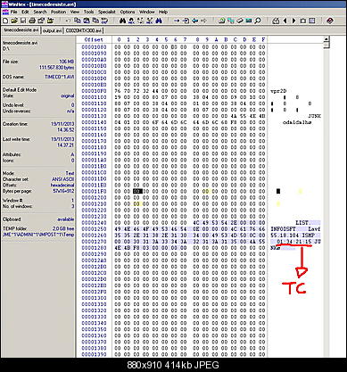347x372 pixels.
Task: Switch to the C0020MTX300.avi tab
Action: [x=84, y=30]
